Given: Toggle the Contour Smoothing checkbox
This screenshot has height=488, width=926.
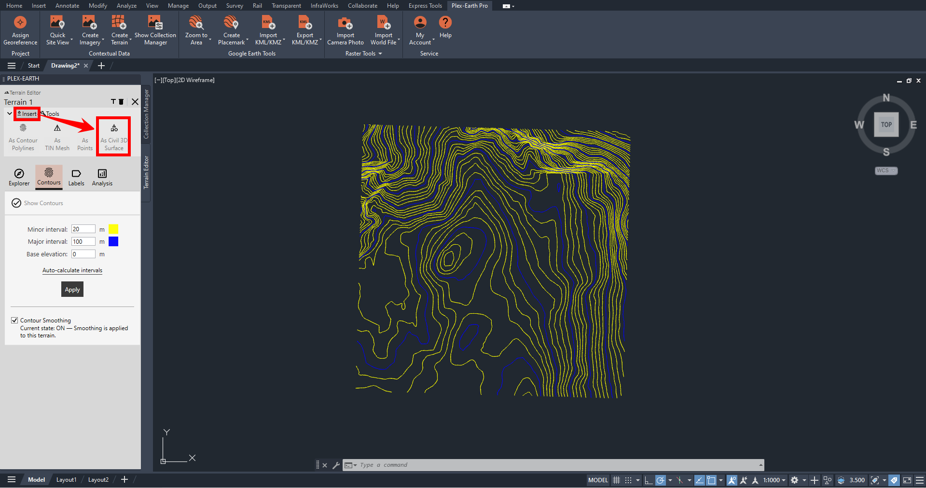Looking at the screenshot, I should coord(14,321).
